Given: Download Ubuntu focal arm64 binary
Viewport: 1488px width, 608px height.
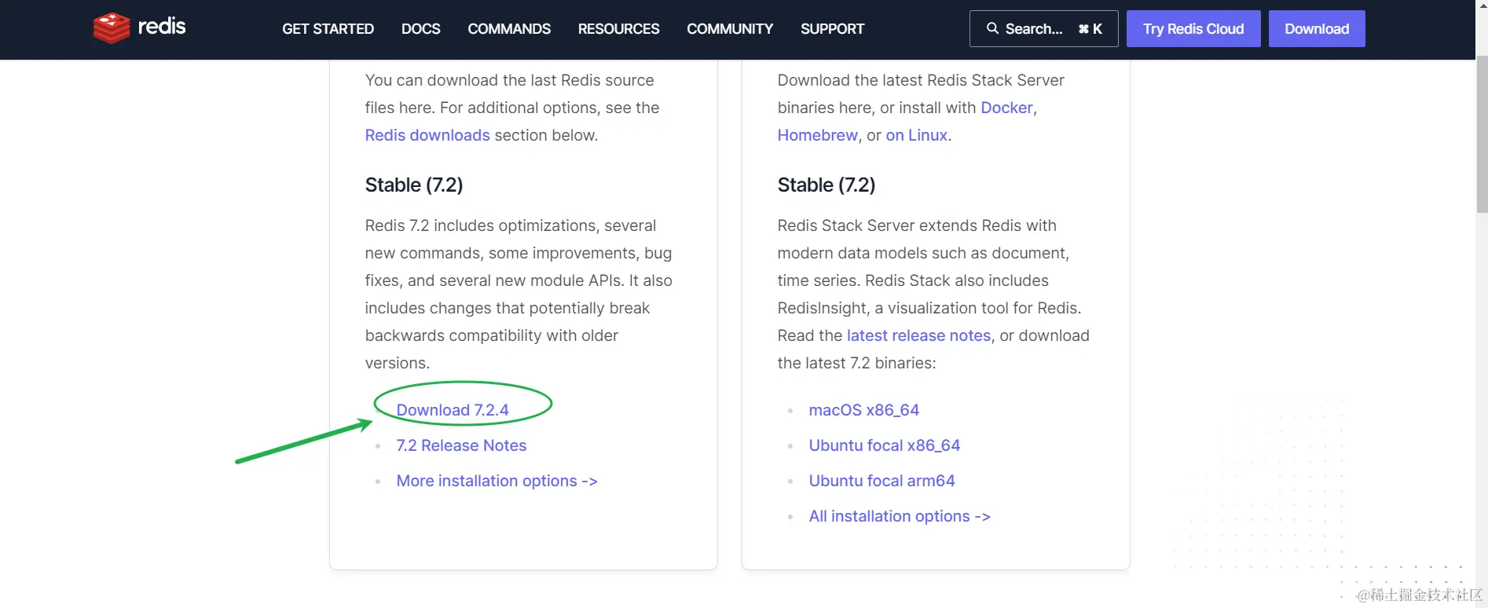Looking at the screenshot, I should [x=881, y=481].
